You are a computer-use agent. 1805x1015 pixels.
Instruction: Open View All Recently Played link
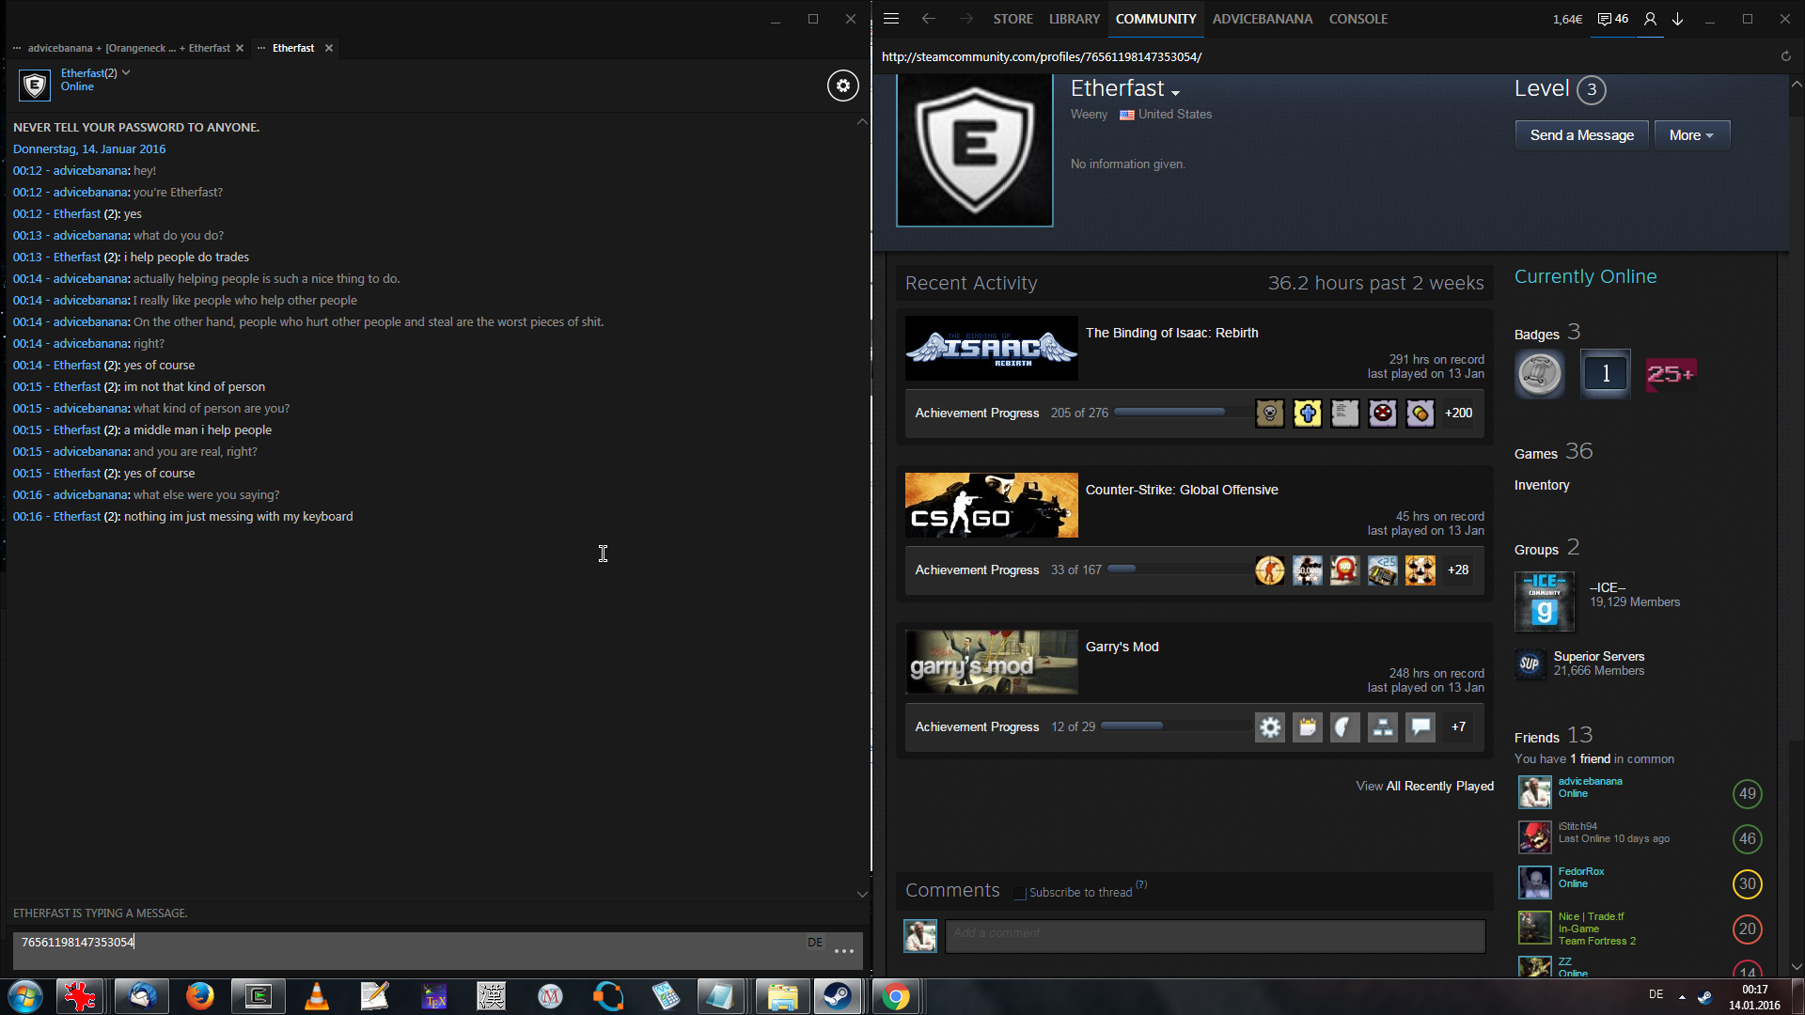1424,786
